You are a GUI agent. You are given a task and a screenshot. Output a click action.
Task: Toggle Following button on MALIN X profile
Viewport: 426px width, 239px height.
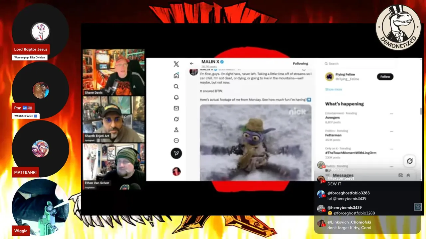[301, 63]
